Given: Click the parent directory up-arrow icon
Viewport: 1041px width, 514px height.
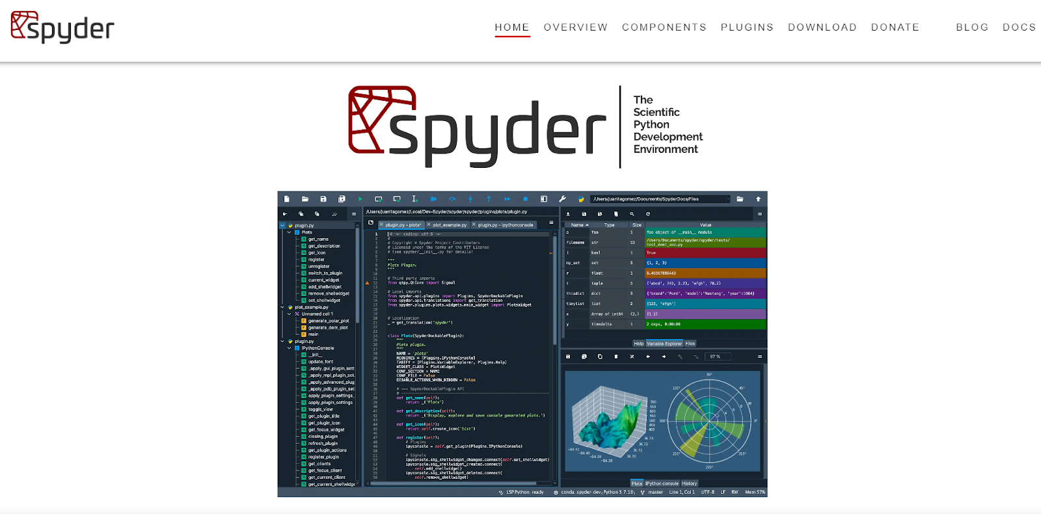Looking at the screenshot, I should click(758, 199).
